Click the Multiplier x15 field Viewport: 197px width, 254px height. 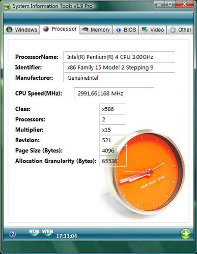pyautogui.click(x=113, y=130)
